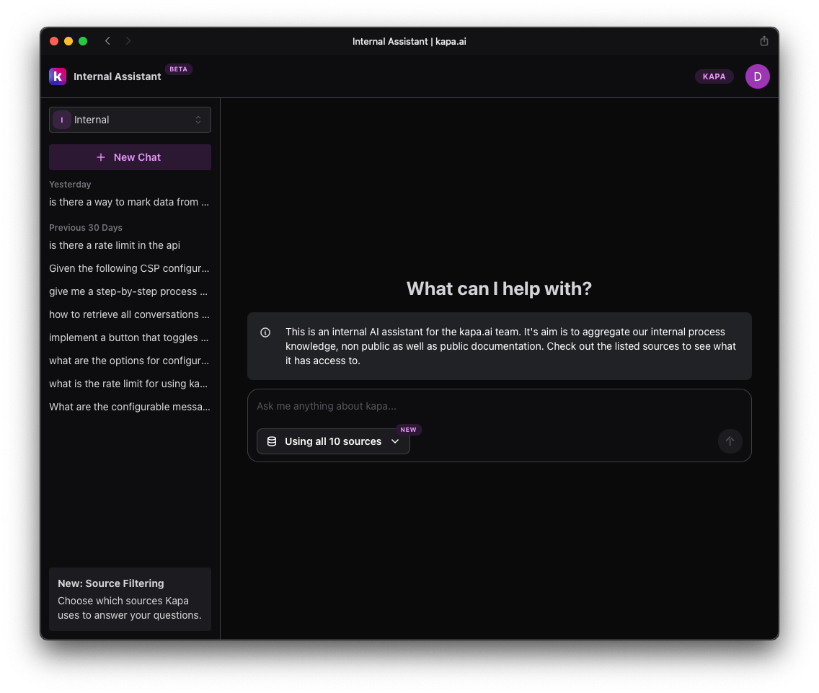Open chat 'is there a rate limit in the api'
The image size is (819, 693).
click(115, 245)
